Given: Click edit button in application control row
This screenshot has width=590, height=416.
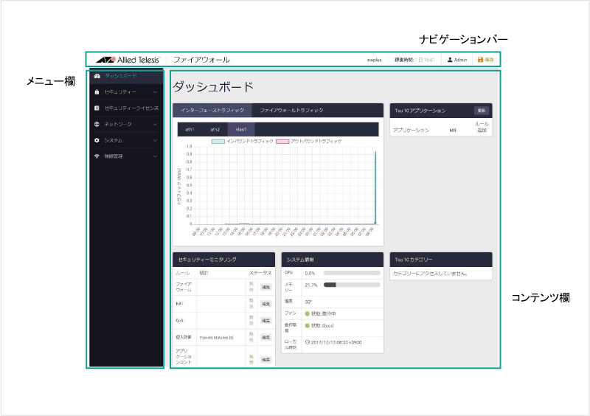Looking at the screenshot, I should tap(265, 359).
